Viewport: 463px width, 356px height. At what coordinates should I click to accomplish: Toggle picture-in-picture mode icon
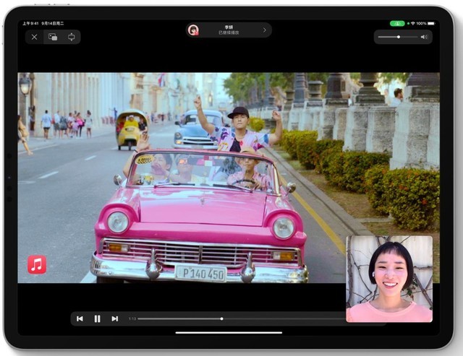(53, 37)
